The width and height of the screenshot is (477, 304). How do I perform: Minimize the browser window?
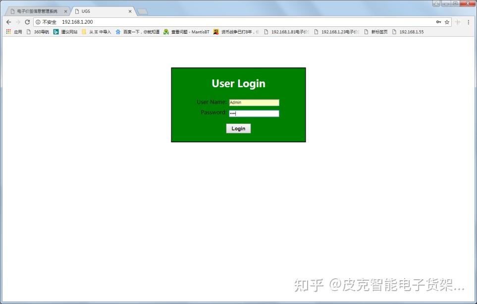(x=446, y=3)
